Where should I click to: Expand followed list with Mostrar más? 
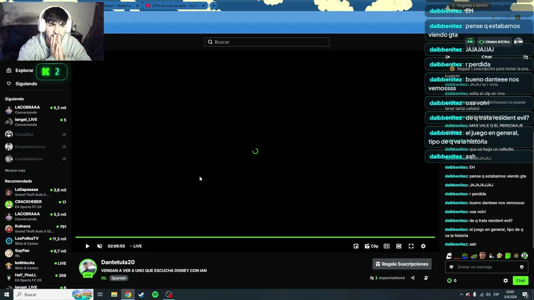tap(15, 170)
